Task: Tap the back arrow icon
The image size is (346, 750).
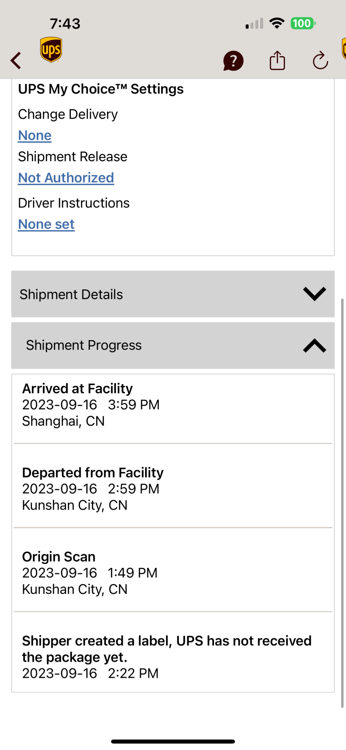Action: (16, 60)
